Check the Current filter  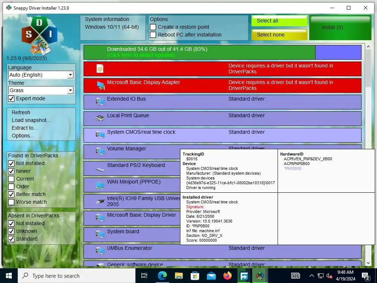11,179
